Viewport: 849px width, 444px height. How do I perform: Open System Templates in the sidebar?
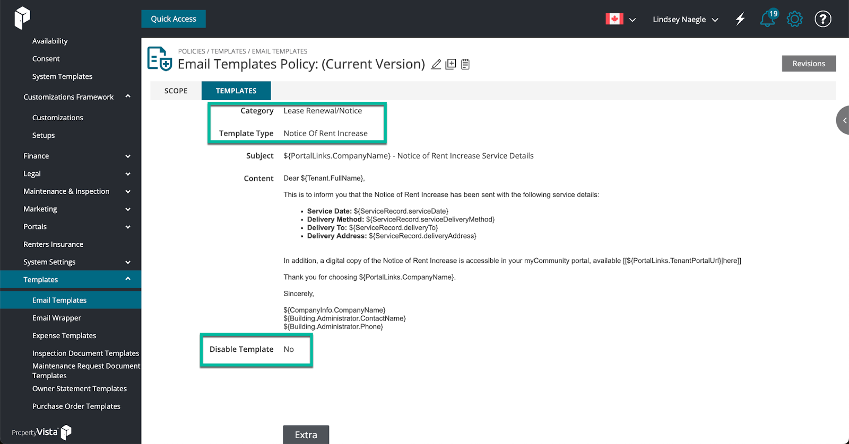click(62, 76)
